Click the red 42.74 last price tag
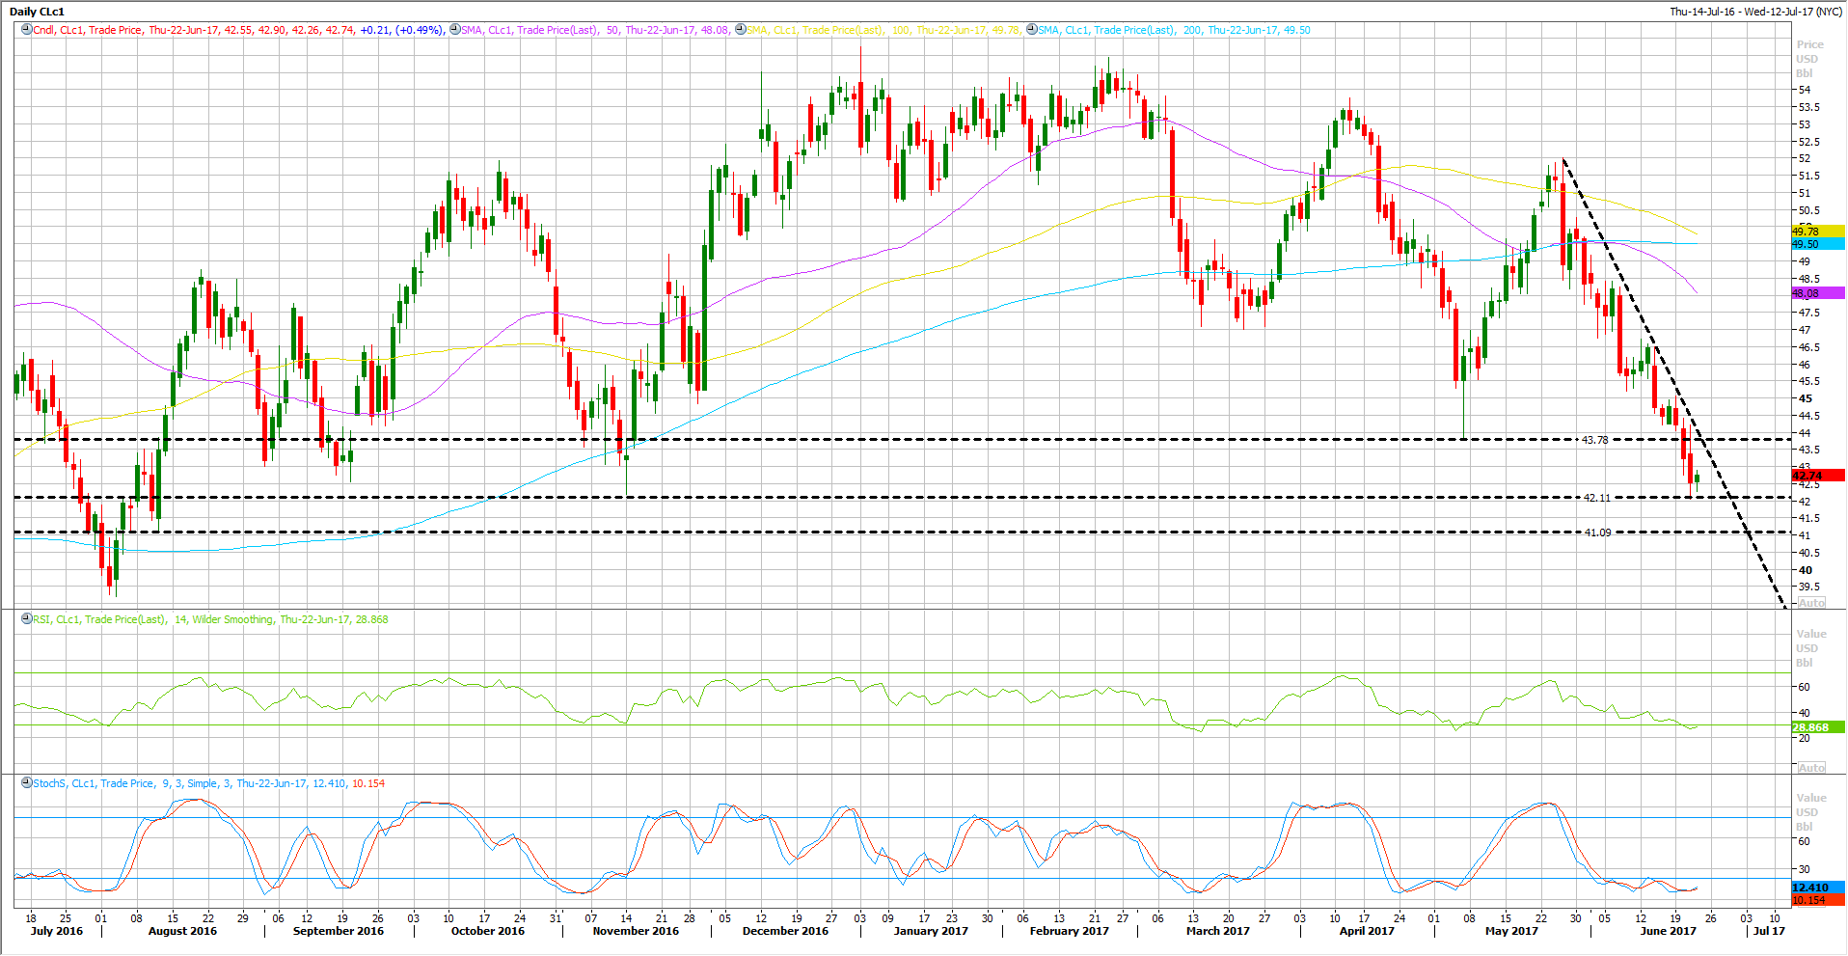The image size is (1848, 956). pyautogui.click(x=1817, y=476)
